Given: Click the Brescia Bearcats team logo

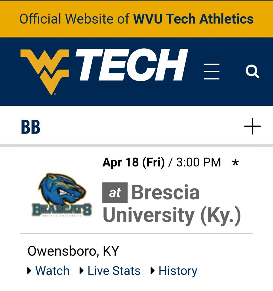Looking at the screenshot, I should [x=62, y=195].
